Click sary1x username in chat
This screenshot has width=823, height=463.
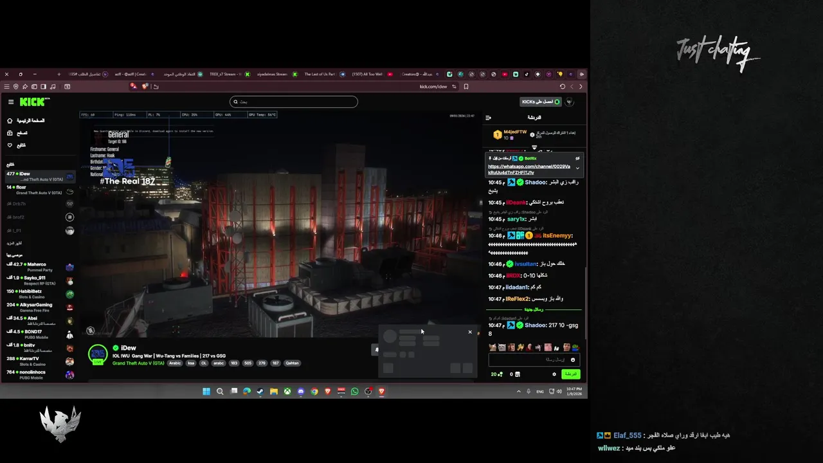click(516, 219)
